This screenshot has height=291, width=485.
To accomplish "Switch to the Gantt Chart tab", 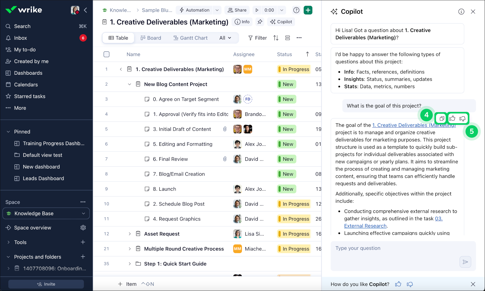I will point(190,38).
